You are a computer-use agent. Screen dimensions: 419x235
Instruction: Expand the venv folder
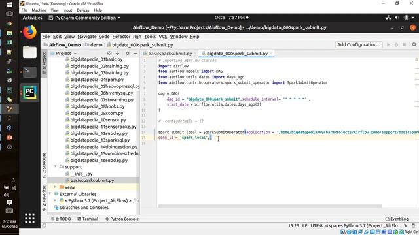tap(55, 187)
